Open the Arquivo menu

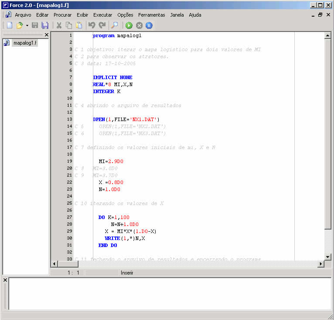[23, 15]
